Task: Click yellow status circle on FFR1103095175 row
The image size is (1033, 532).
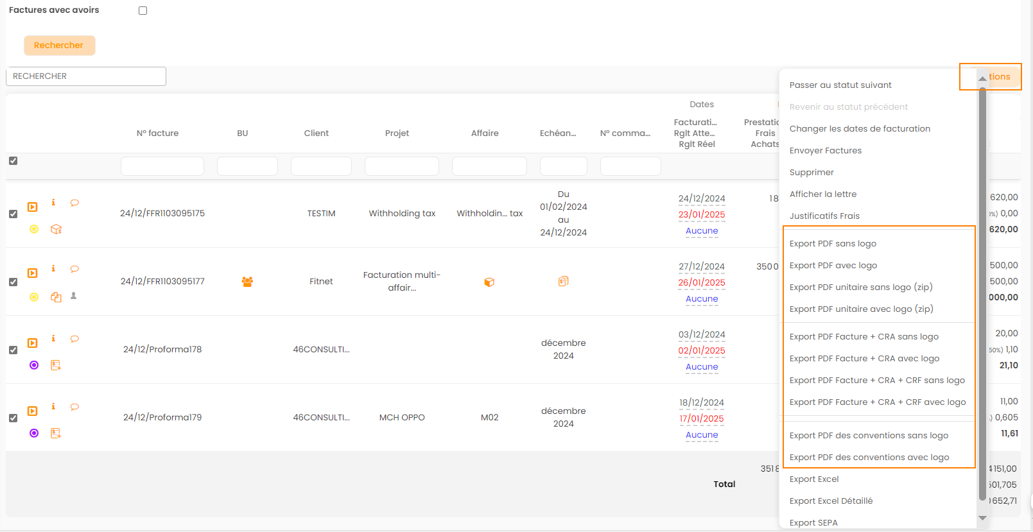Action: (34, 229)
